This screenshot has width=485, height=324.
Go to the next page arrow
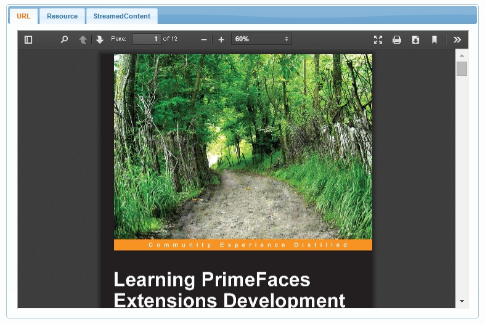pos(100,39)
